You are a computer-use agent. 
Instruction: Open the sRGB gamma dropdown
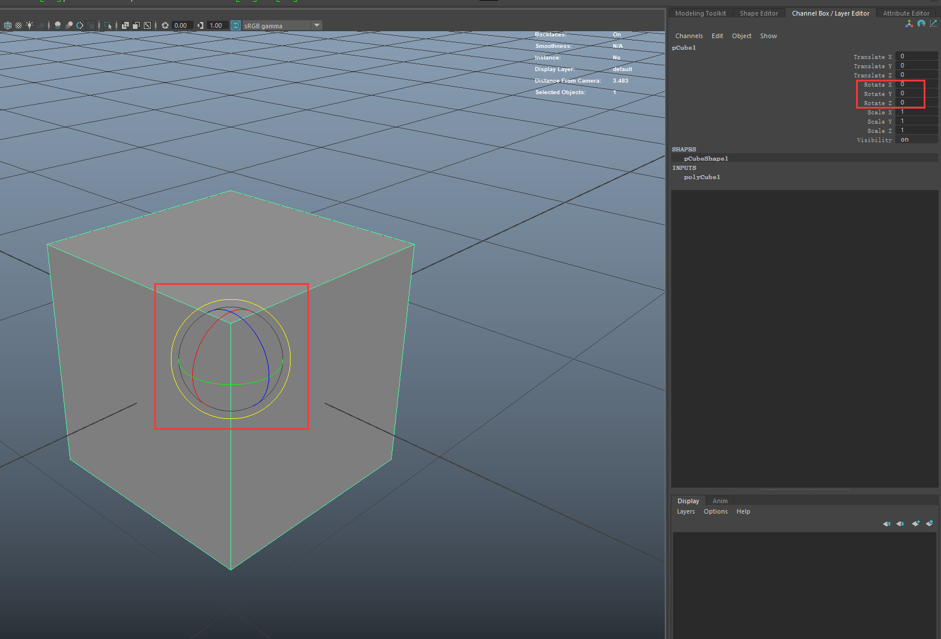(317, 25)
